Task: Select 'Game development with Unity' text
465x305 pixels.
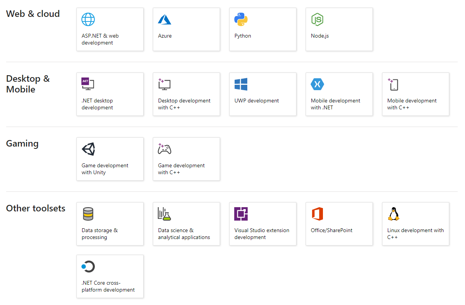Action: [105, 169]
